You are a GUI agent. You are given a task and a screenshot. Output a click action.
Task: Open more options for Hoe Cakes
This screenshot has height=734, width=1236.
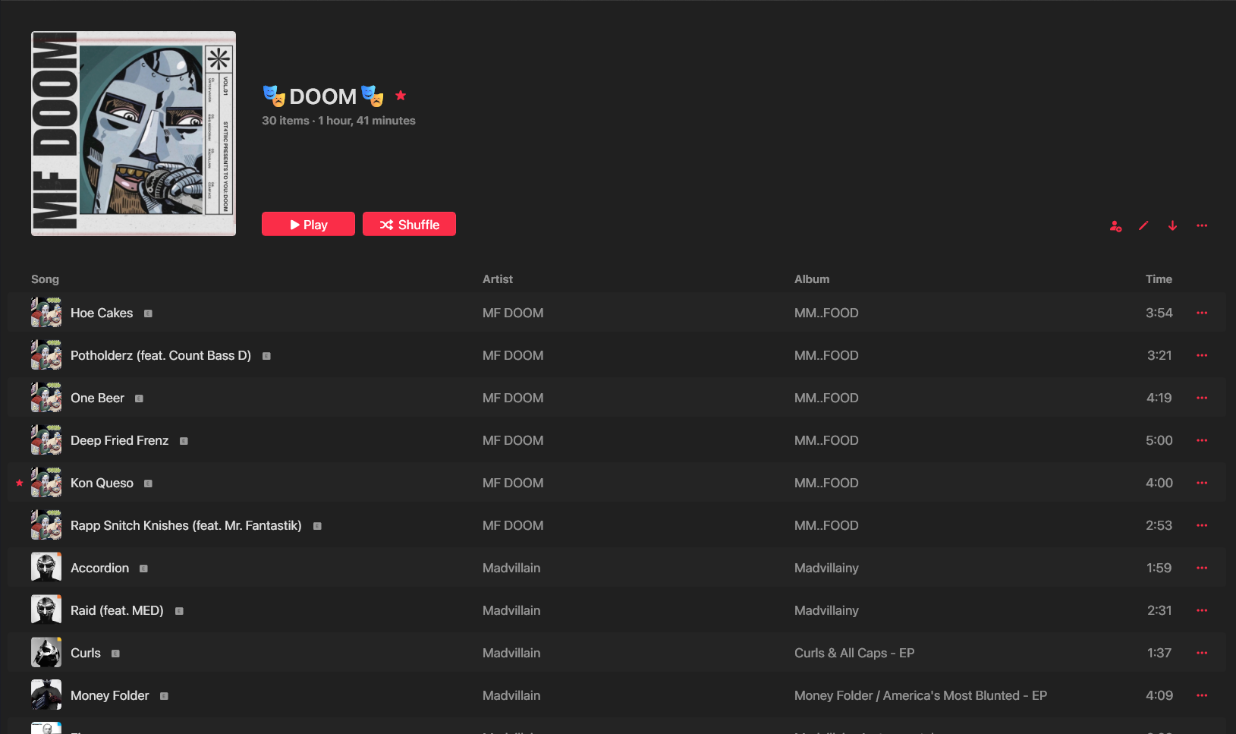pyautogui.click(x=1202, y=313)
